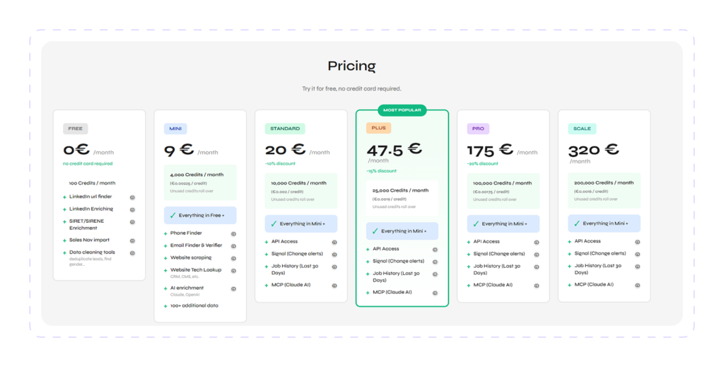Viewport: 724px width, 367px height.
Task: Select the FREE plan badge
Action: tap(75, 128)
